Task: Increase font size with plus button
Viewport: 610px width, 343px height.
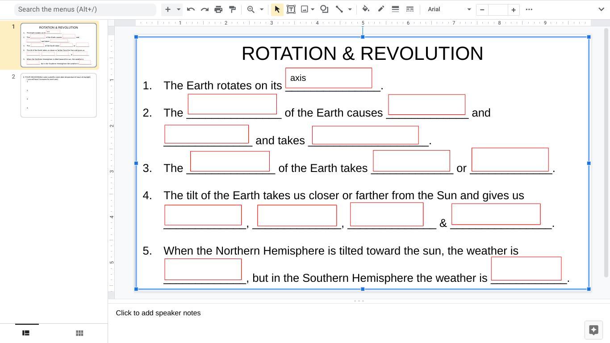Action: [x=514, y=9]
